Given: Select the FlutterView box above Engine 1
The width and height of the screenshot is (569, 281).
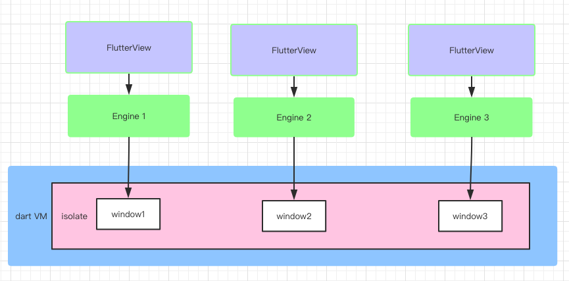Looking at the screenshot, I should 129,47.
